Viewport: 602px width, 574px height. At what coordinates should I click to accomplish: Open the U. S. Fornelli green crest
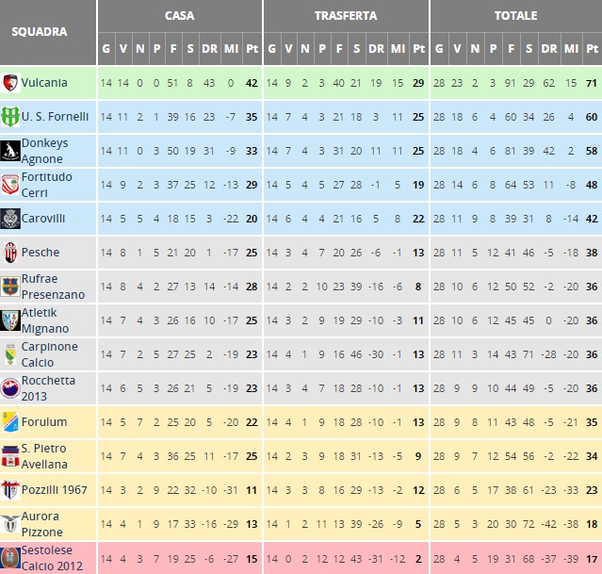10,117
